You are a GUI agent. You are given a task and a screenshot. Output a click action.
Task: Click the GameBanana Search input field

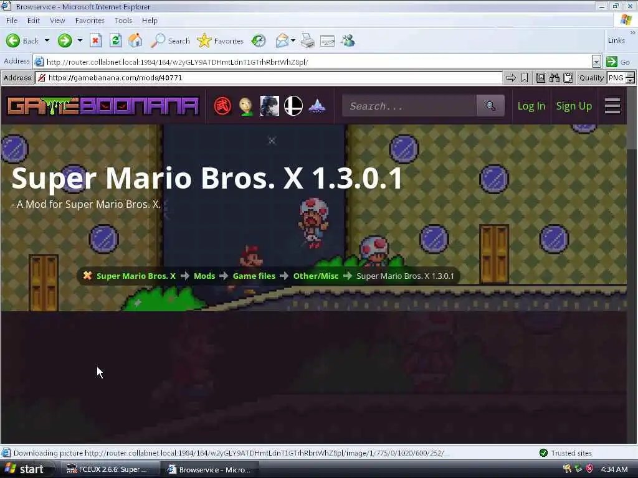[409, 106]
